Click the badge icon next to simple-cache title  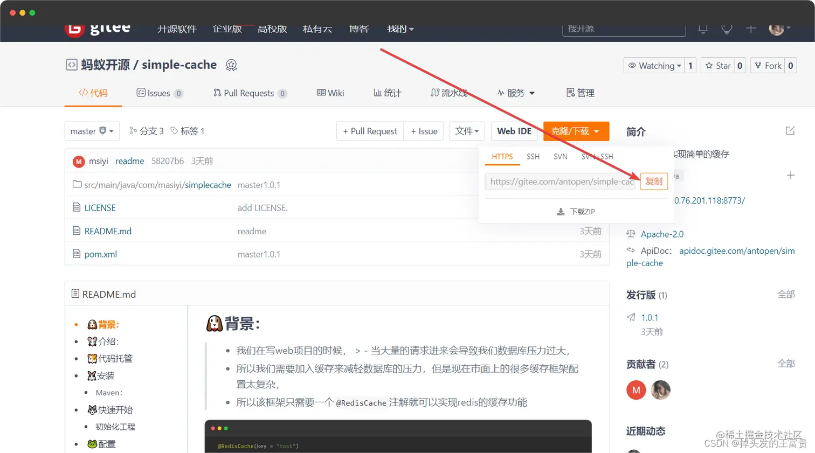coord(231,64)
